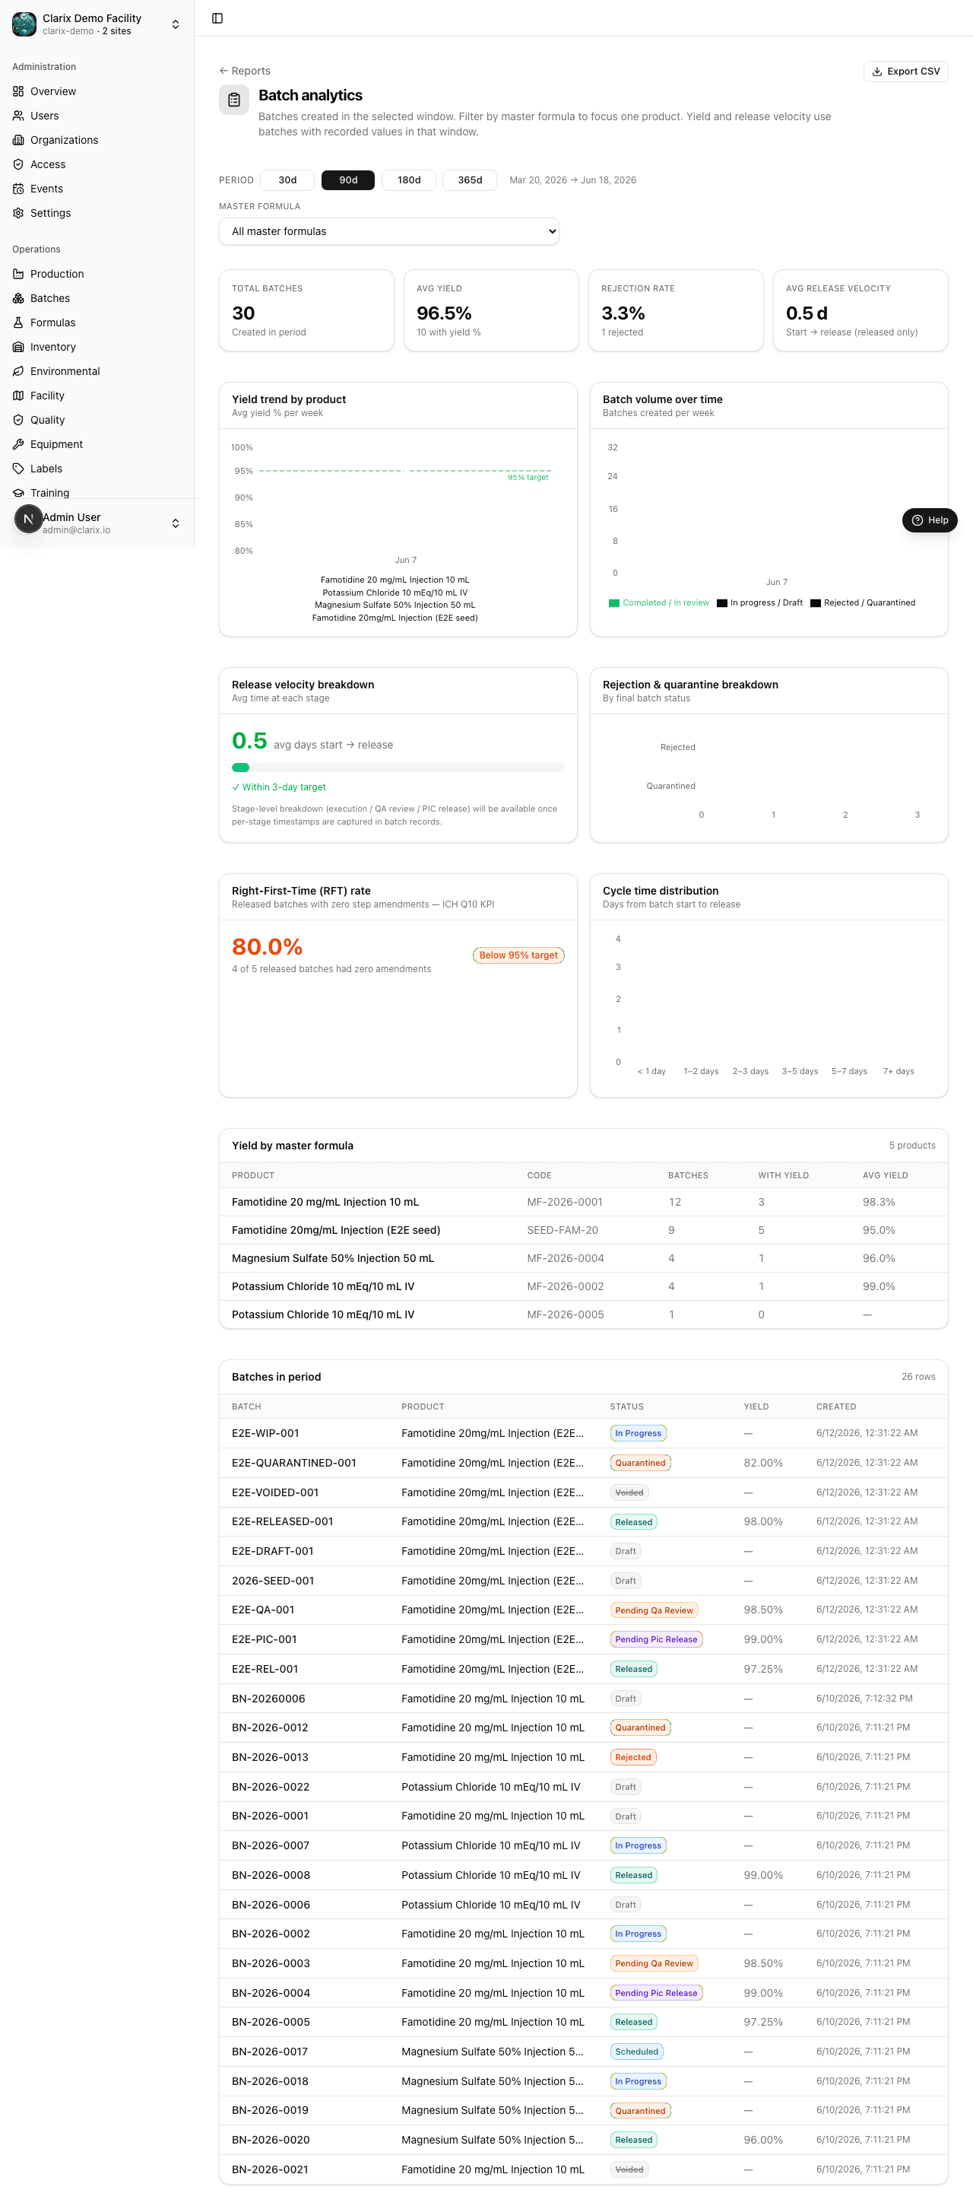
Task: Select the 90d period
Action: coord(348,180)
